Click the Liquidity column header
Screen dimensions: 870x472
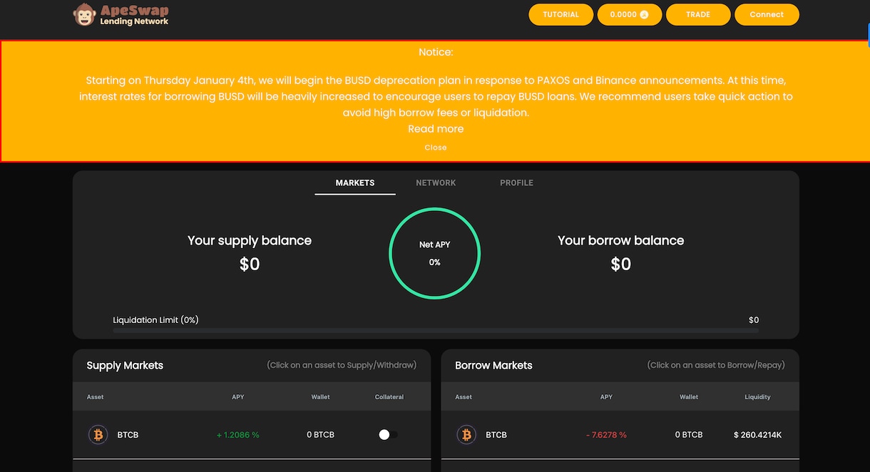click(x=757, y=397)
